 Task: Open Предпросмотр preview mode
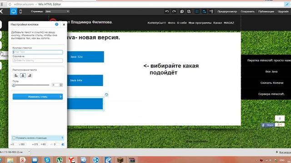click(227, 11)
